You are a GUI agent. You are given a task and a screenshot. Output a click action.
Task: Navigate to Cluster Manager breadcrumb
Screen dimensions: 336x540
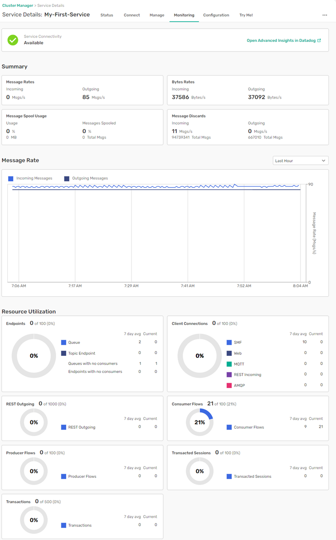[17, 5]
